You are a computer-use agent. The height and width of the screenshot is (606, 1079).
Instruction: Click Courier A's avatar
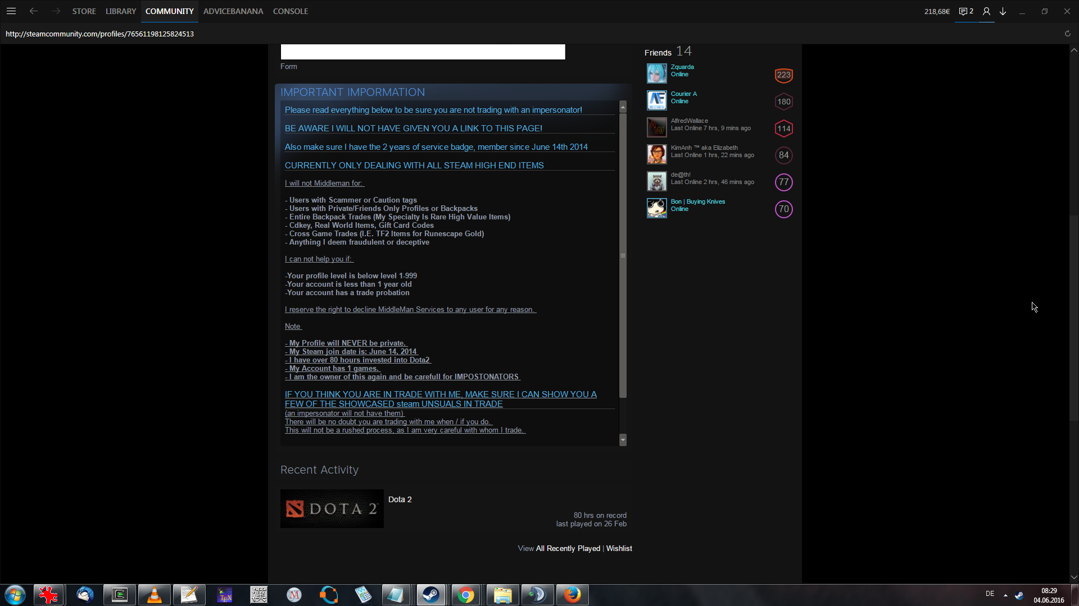(656, 100)
